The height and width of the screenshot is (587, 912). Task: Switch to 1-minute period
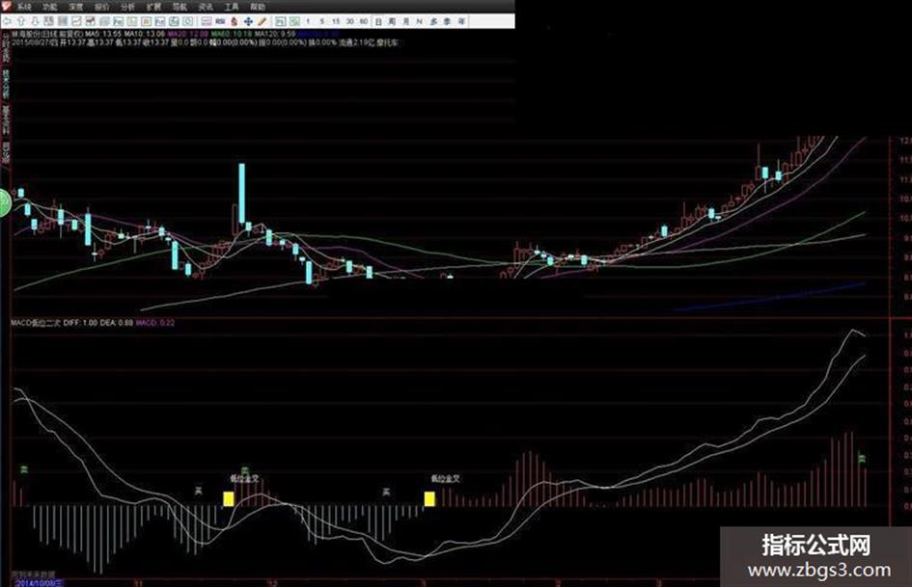coord(308,21)
